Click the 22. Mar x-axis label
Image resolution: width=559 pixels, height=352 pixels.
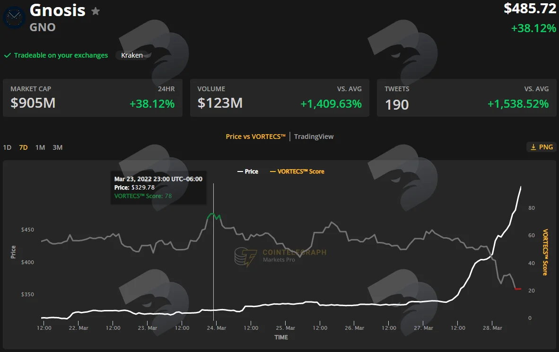79,328
